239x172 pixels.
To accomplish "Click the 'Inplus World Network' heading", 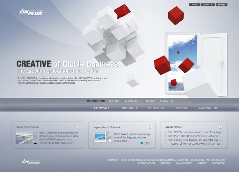I will (x=107, y=127).
